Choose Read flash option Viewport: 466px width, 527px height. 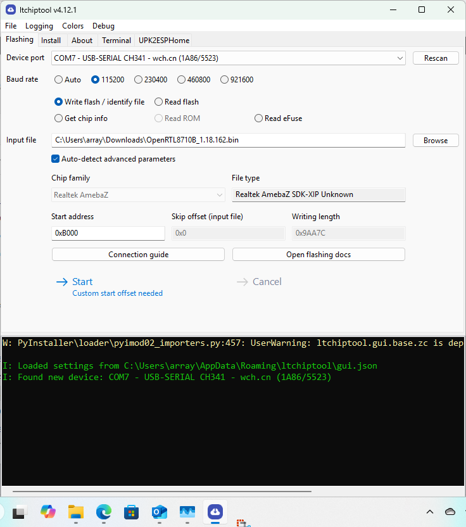tap(177, 102)
